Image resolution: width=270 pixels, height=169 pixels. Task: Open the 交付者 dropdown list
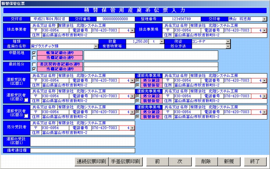pos(264,19)
